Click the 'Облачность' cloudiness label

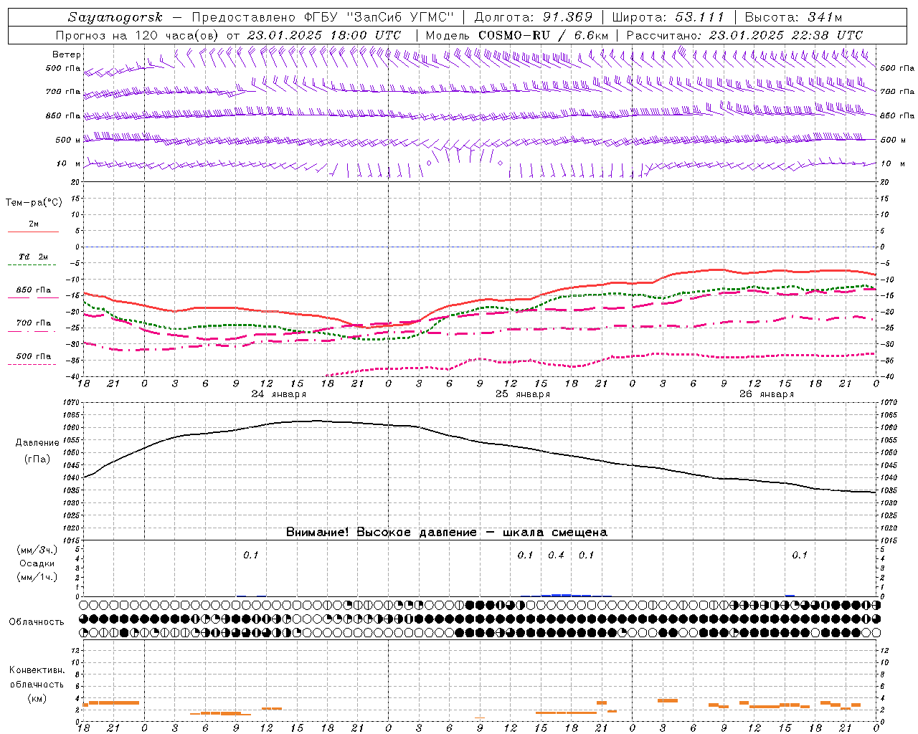tap(37, 621)
